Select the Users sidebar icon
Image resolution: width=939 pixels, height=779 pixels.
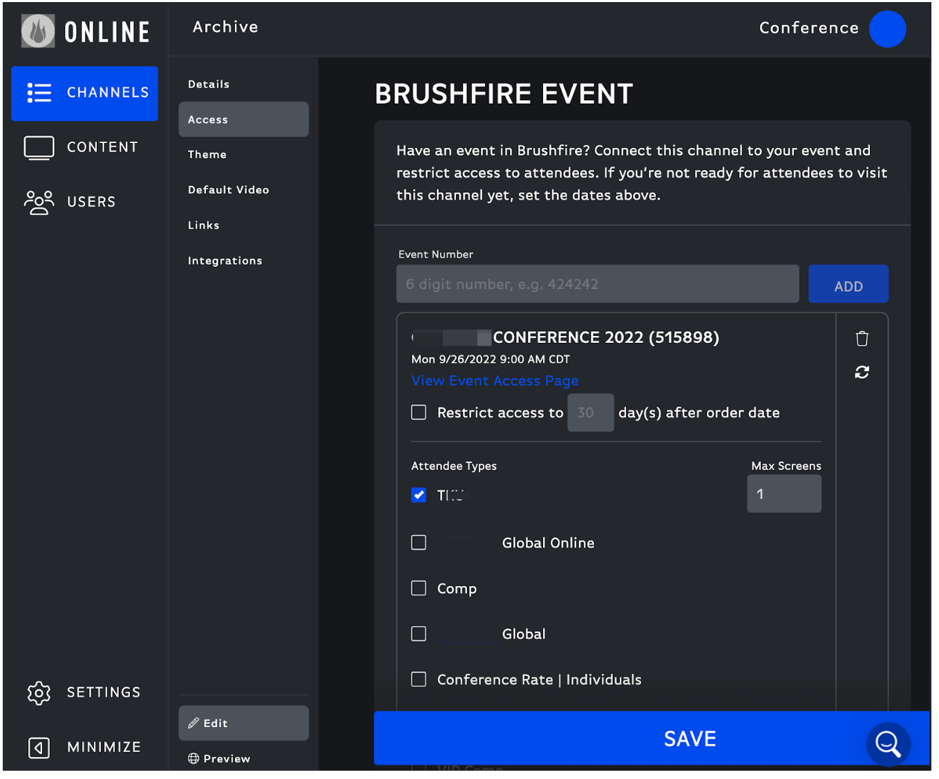[39, 202]
